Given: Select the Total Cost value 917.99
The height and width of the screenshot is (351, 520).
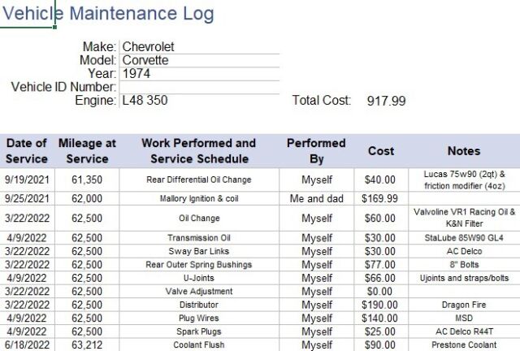Looking at the screenshot, I should click(x=386, y=101).
